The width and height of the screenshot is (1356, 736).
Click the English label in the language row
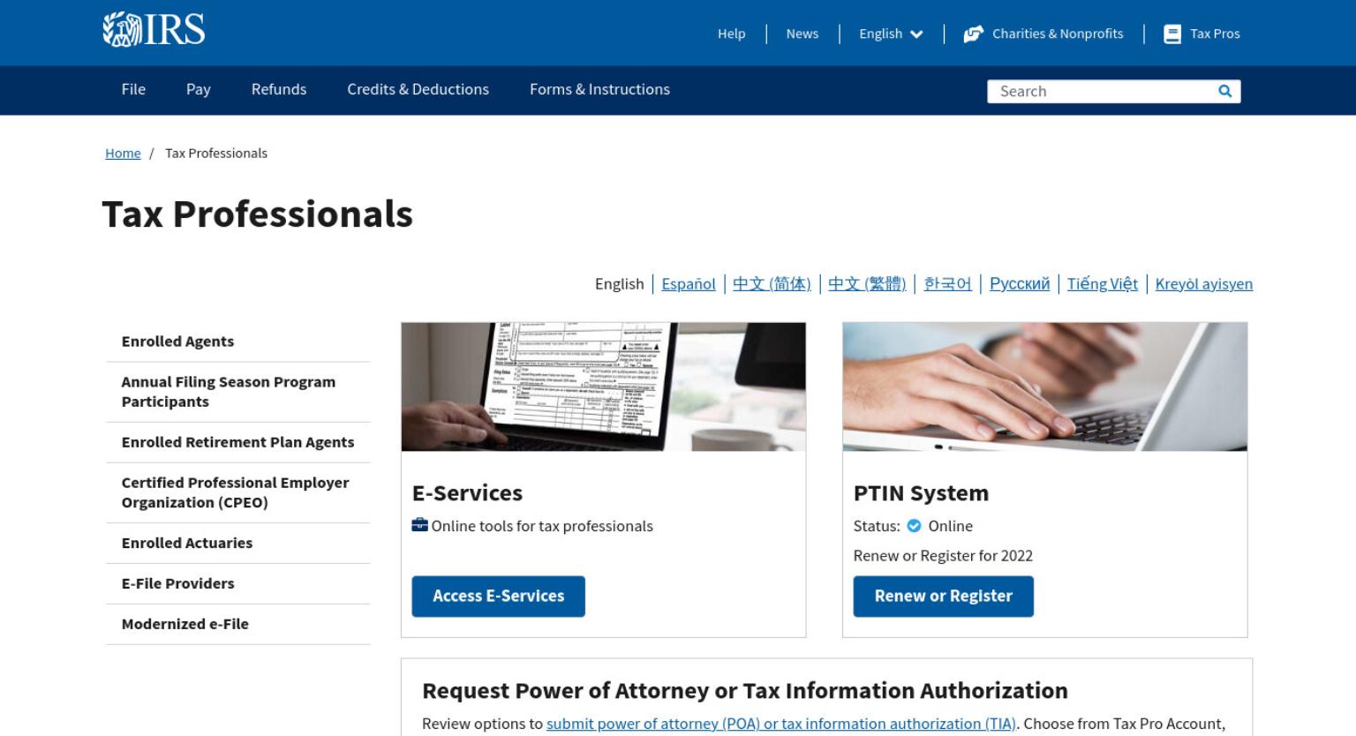[x=620, y=283]
